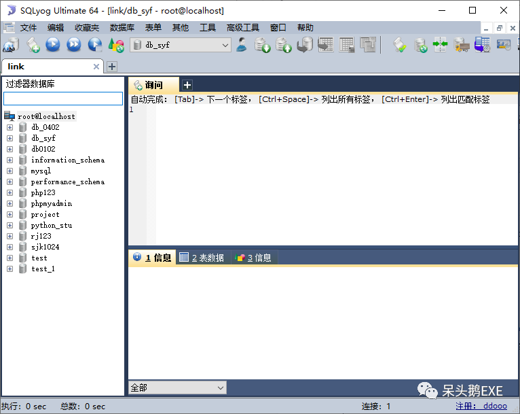Switch to the 3 信息 tab

pyautogui.click(x=254, y=257)
